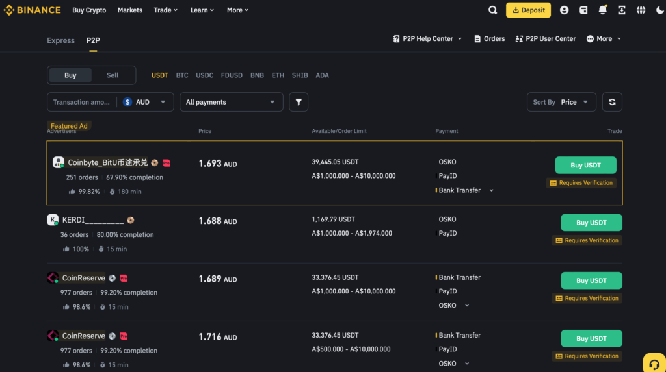Viewport: 666px width, 372px height.
Task: Open the user profile icon
Action: tap(564, 10)
